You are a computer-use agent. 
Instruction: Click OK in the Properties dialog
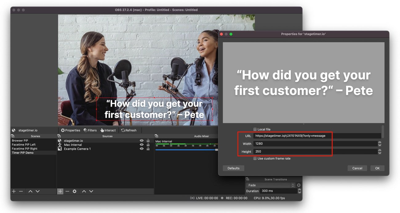[x=377, y=168]
